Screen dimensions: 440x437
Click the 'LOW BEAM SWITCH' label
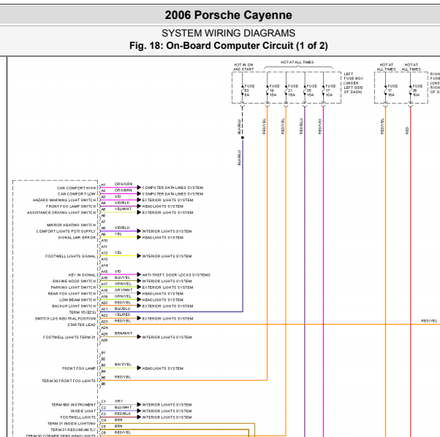pyautogui.click(x=77, y=300)
